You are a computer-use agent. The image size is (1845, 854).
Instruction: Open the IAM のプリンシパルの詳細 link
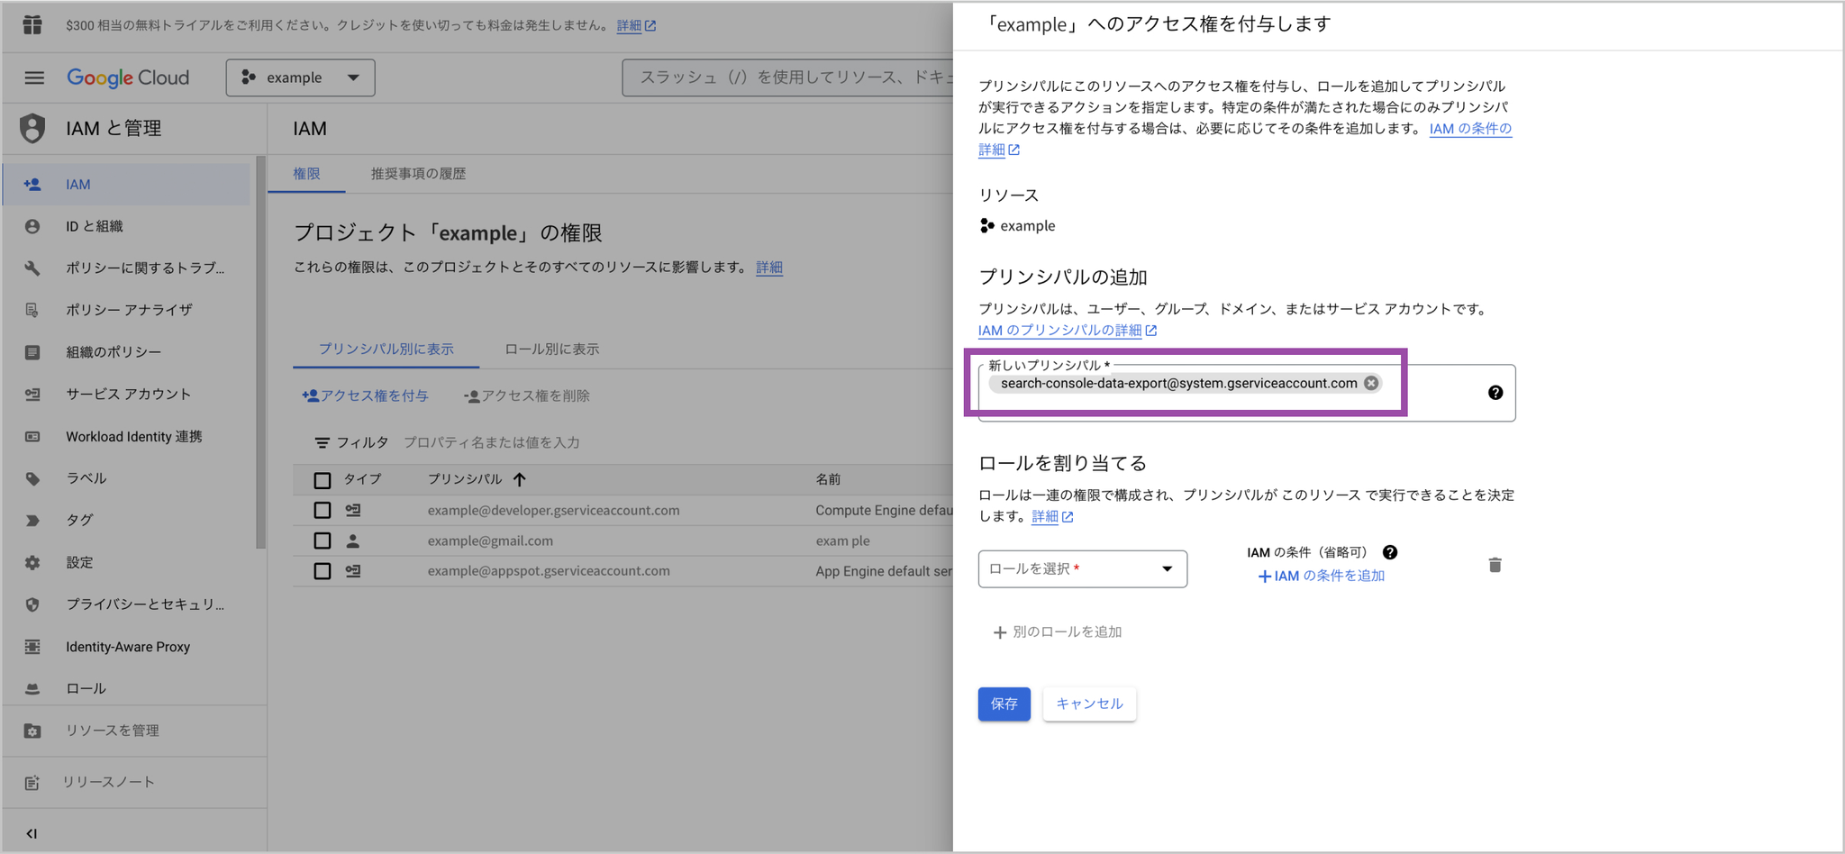(x=1067, y=331)
